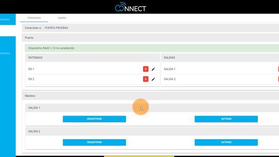The width and height of the screenshot is (279, 157).
Task: Click the Connect cloud logo
Action: (x=130, y=7)
